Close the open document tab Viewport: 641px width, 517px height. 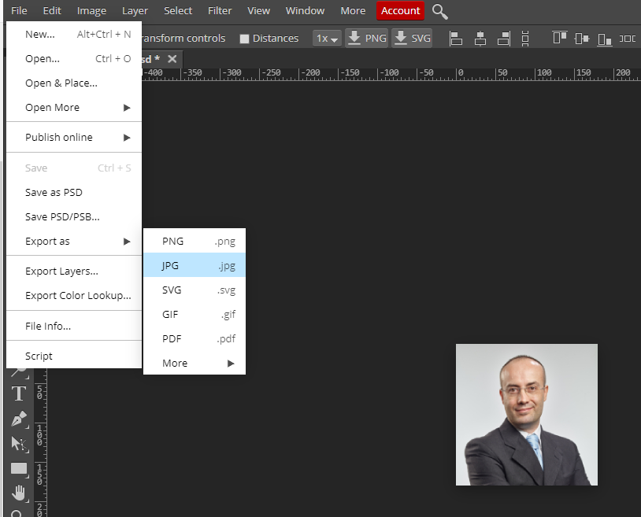[172, 59]
